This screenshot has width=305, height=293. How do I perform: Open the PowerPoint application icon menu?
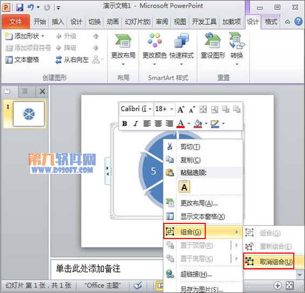click(x=6, y=8)
